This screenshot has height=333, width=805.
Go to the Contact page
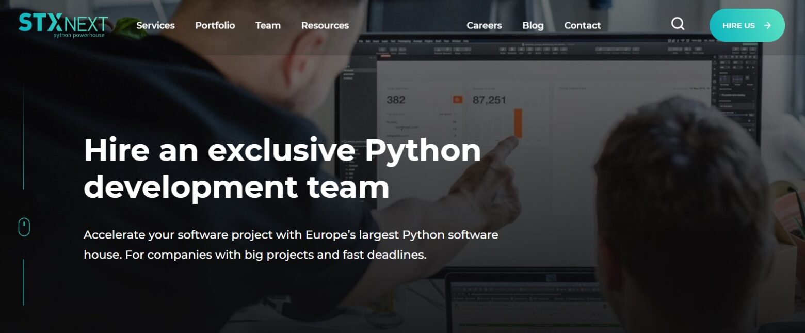[582, 25]
